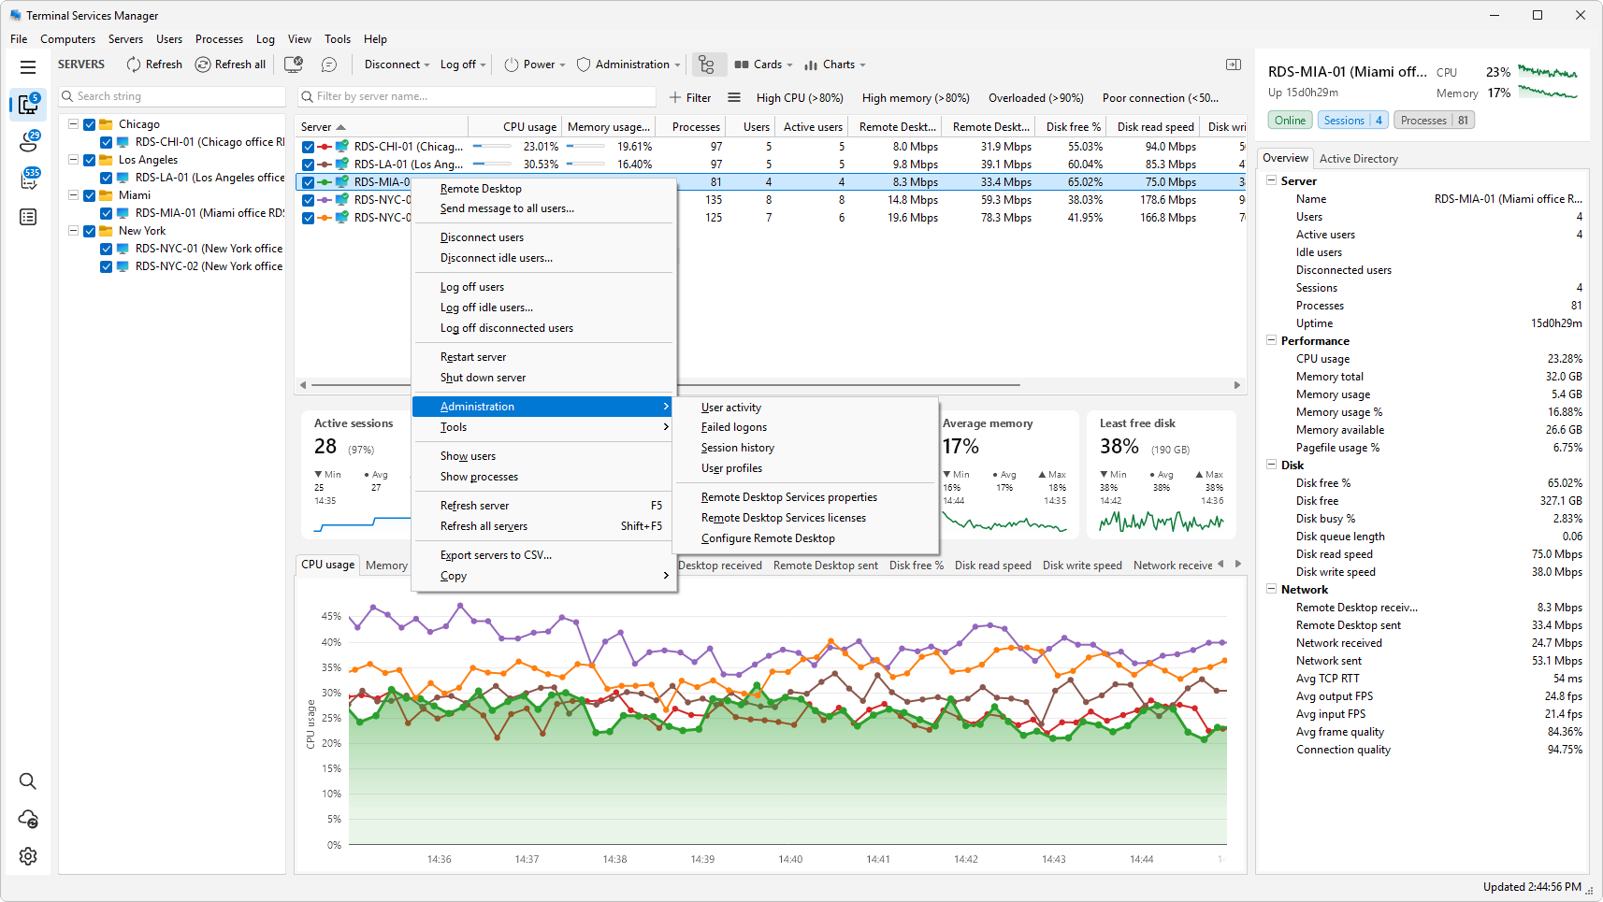The image size is (1603, 902).
Task: Click the send message chat toolbar icon
Action: click(329, 64)
